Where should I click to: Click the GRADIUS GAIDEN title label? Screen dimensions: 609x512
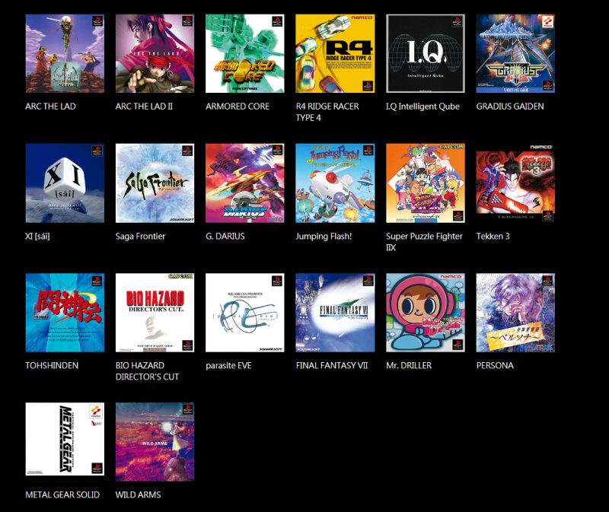(510, 107)
